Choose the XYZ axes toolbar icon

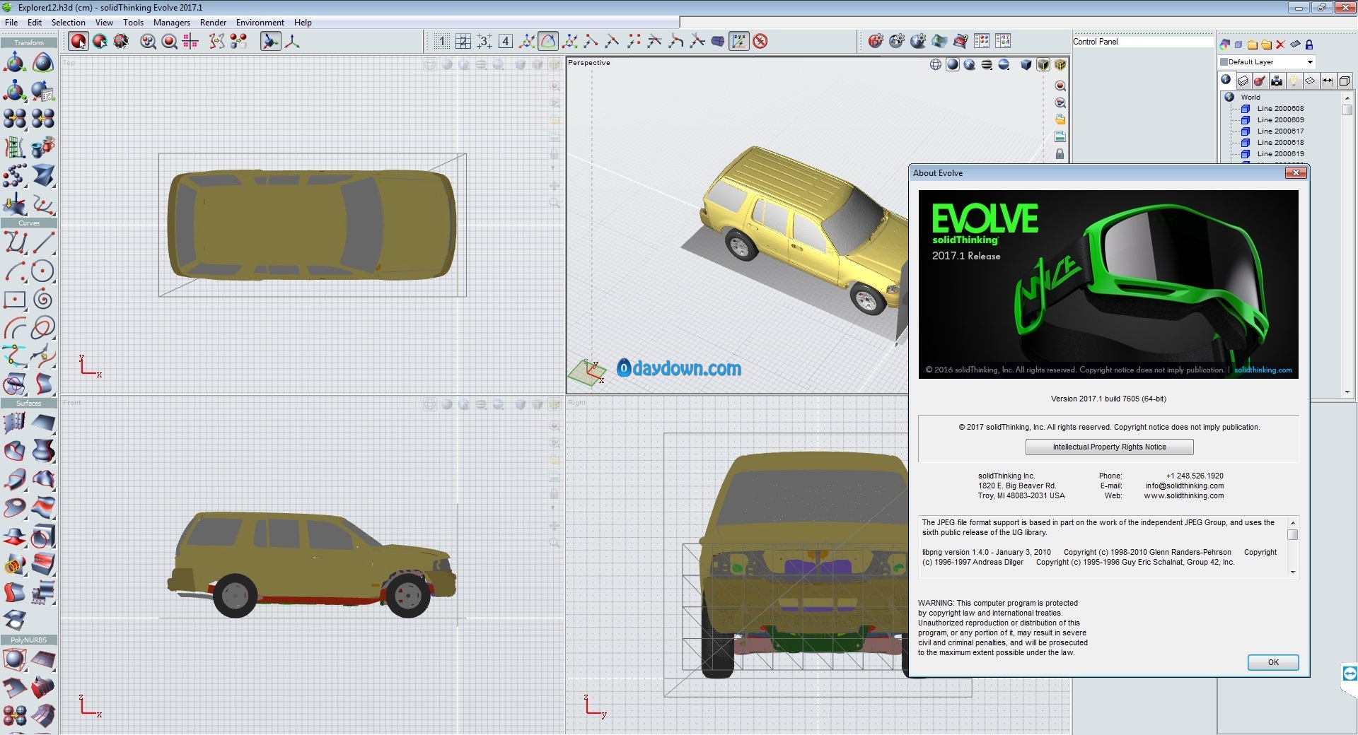292,42
